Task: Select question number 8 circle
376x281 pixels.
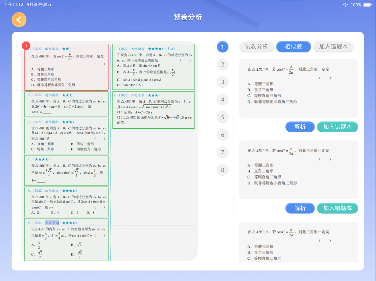Action: tap(223, 170)
